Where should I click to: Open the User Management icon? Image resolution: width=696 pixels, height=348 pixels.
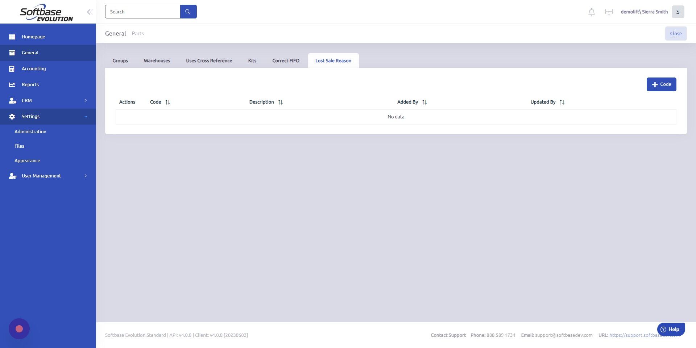[x=13, y=176]
